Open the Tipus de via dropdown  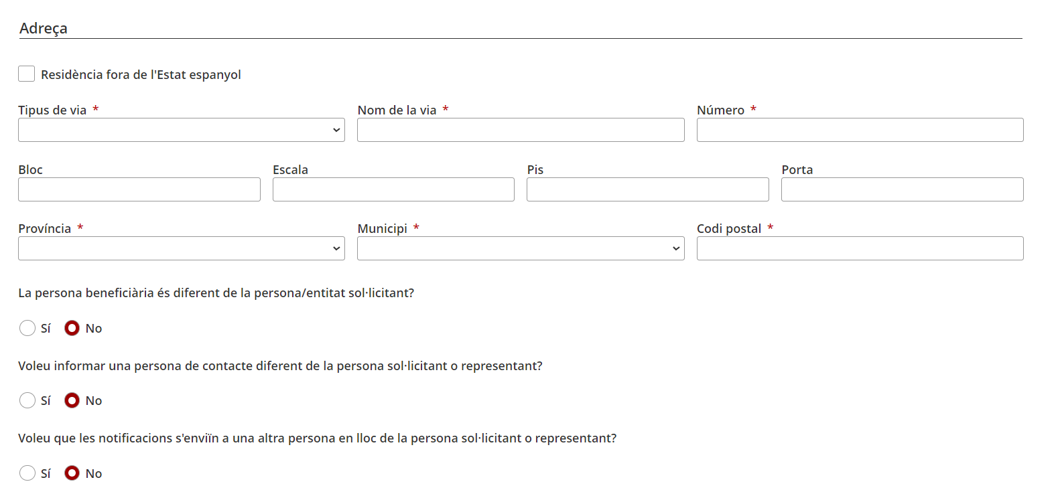coord(182,130)
